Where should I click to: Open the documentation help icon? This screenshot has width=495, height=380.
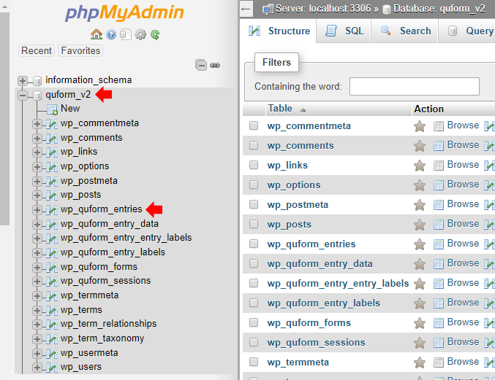pos(111,34)
